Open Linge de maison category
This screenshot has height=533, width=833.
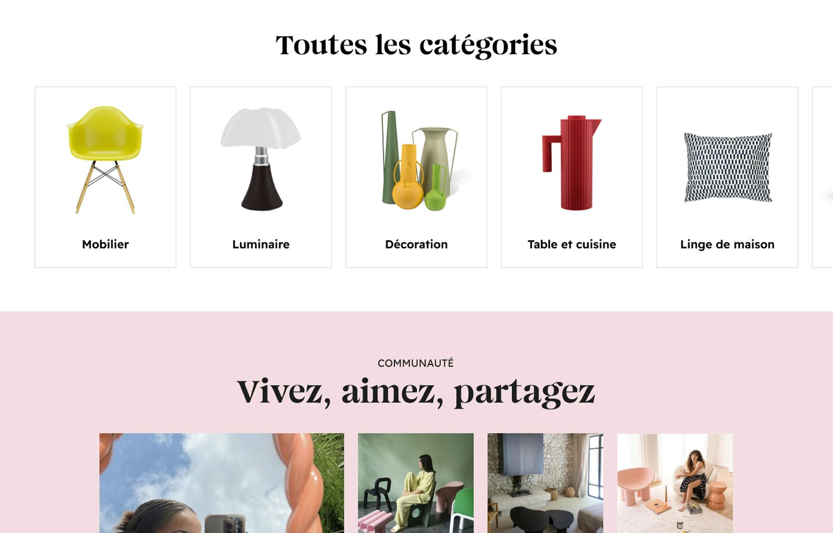[x=727, y=177]
